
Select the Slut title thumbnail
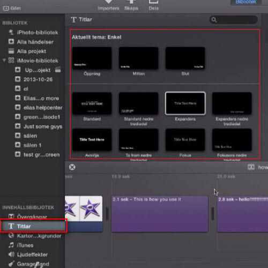point(185,58)
